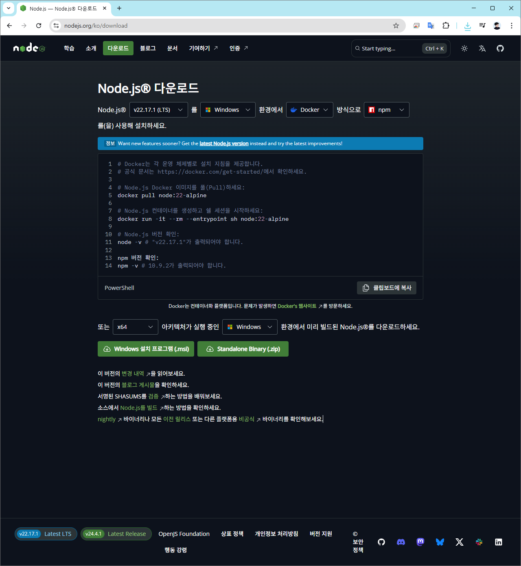Viewport: 521px width, 566px height.
Task: Open the GitHub icon in the header
Action: 500,48
